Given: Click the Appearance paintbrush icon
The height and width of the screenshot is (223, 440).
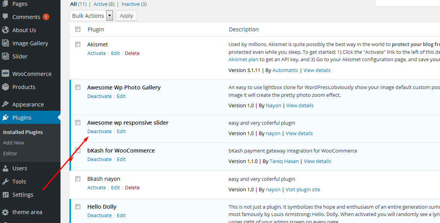Looking at the screenshot, I should 5,104.
